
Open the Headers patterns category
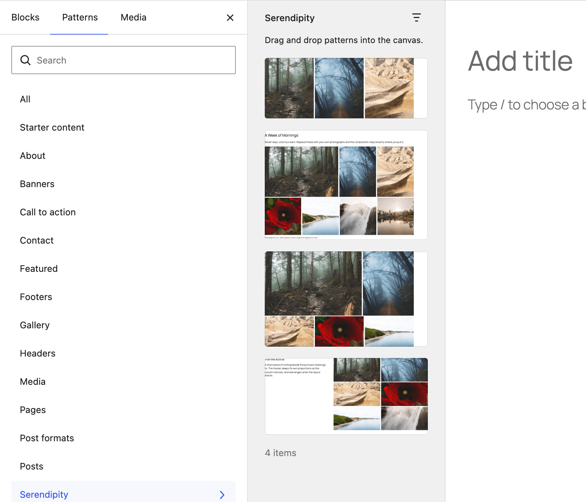point(124,353)
